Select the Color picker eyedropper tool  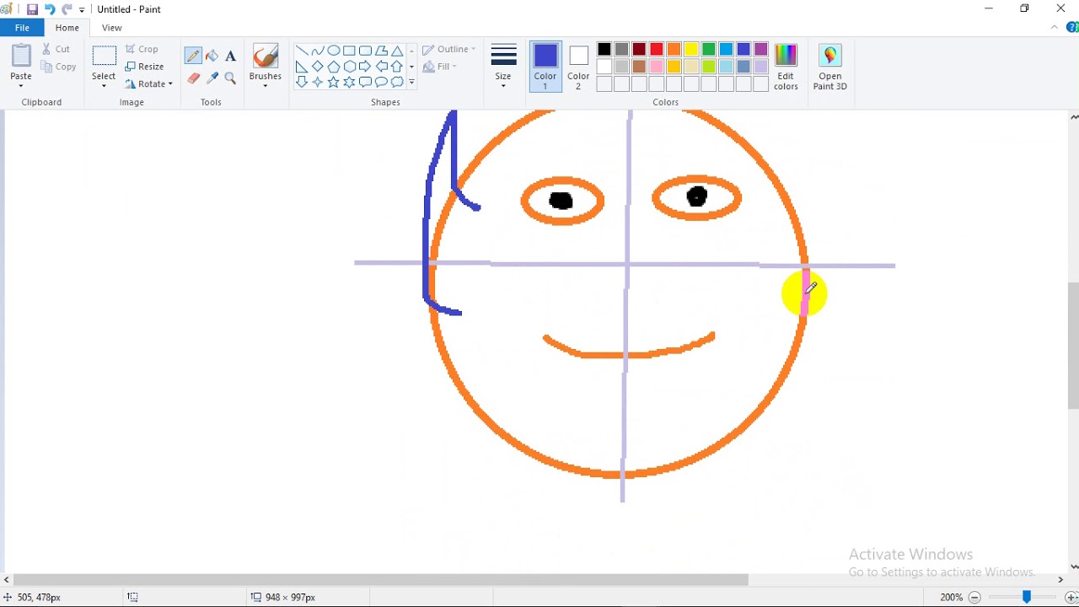[x=212, y=78]
